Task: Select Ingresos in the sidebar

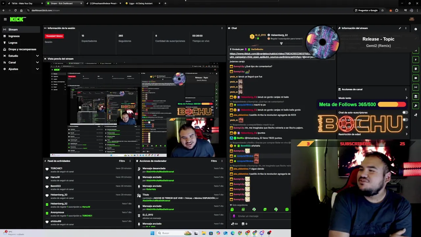Action: [20, 36]
